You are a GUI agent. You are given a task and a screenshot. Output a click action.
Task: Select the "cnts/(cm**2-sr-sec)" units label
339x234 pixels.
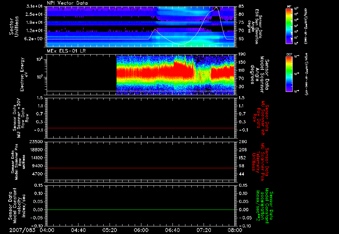coord(306,26)
